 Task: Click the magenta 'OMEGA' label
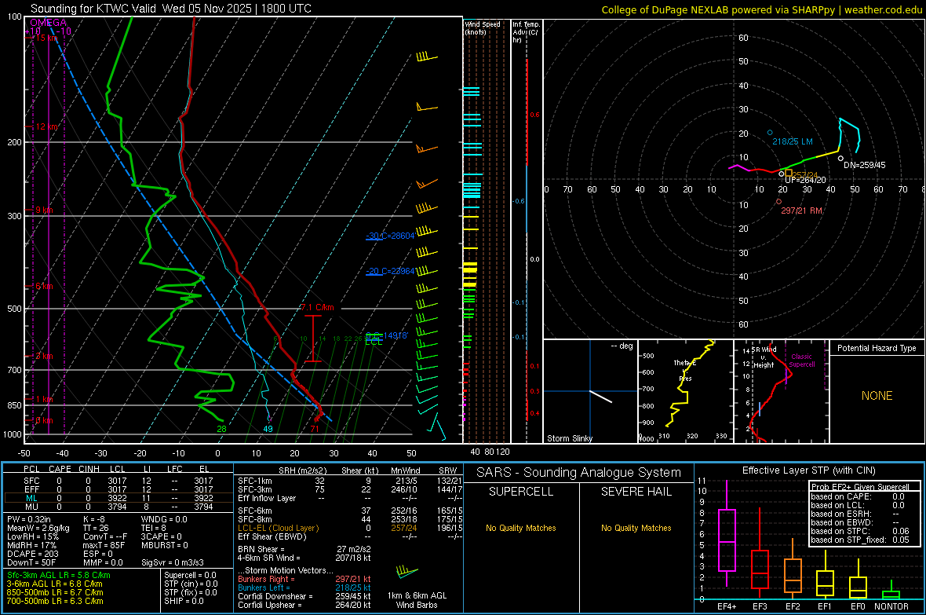[x=48, y=23]
